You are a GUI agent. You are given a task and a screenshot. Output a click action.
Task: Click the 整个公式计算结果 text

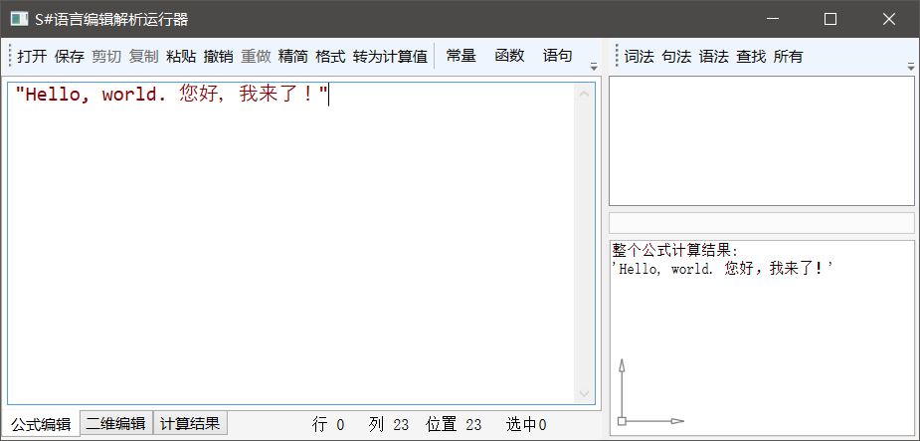coord(675,250)
